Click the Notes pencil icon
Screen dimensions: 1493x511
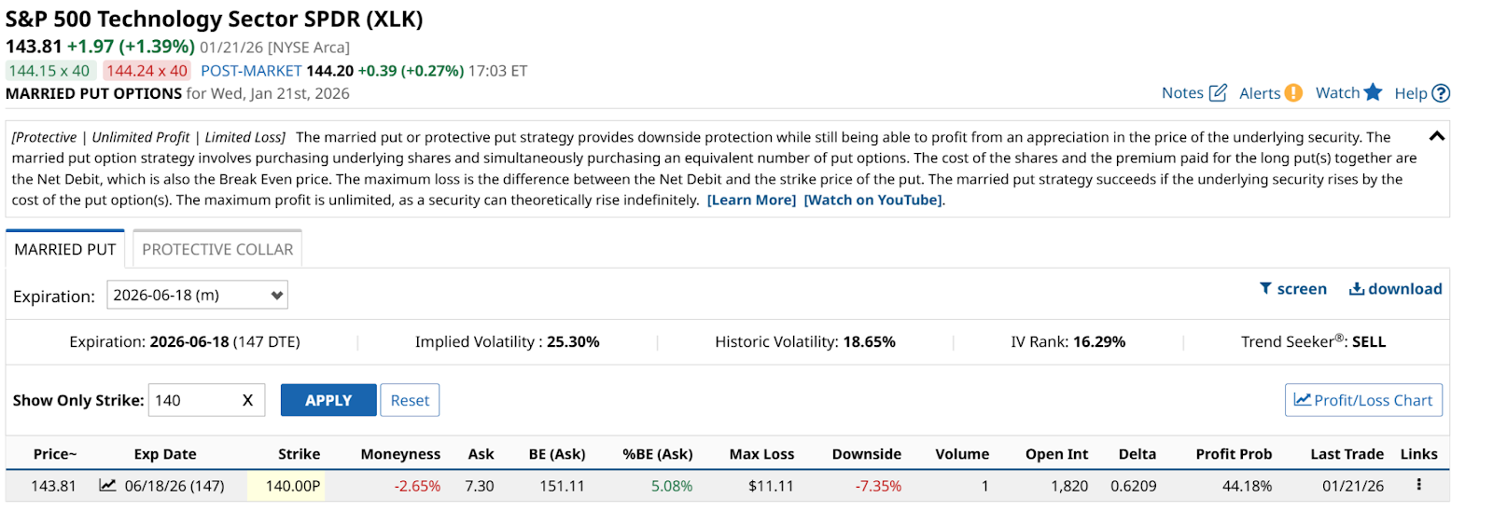click(1218, 92)
